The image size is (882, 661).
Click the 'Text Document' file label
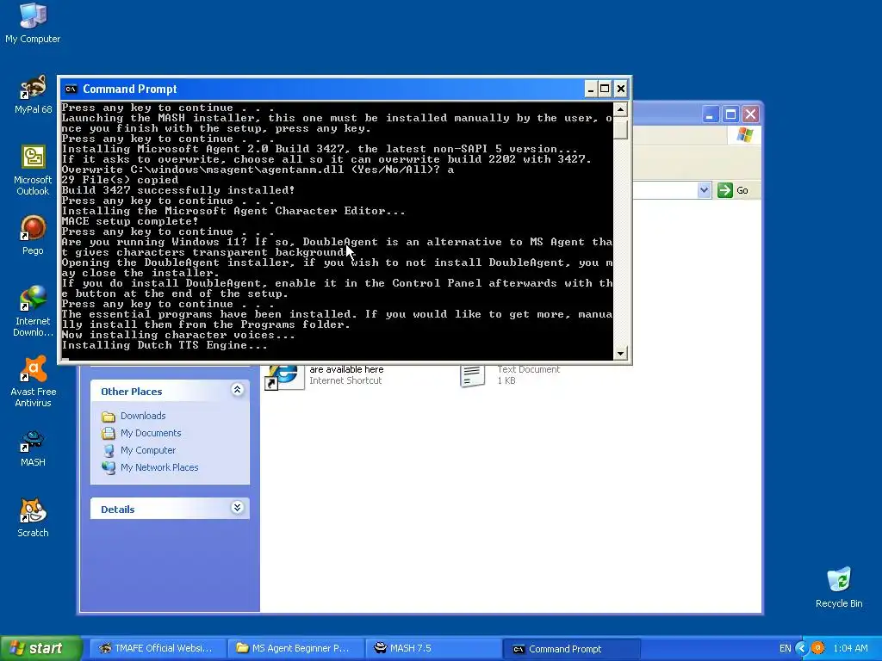click(528, 369)
